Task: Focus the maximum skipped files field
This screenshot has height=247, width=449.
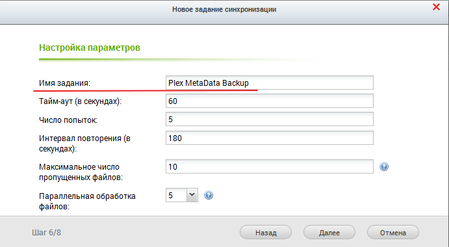Action: [270, 166]
